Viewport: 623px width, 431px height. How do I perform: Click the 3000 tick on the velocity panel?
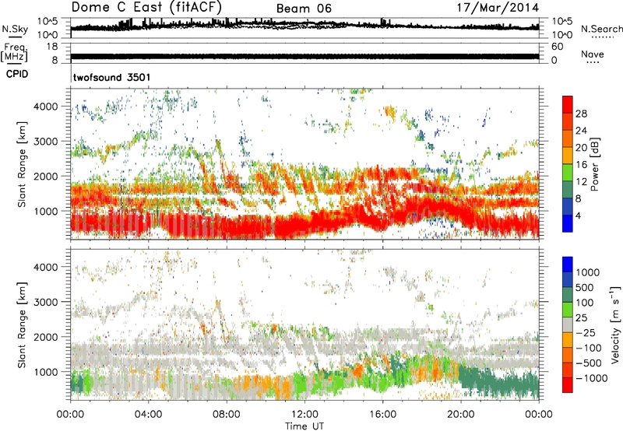(x=45, y=302)
